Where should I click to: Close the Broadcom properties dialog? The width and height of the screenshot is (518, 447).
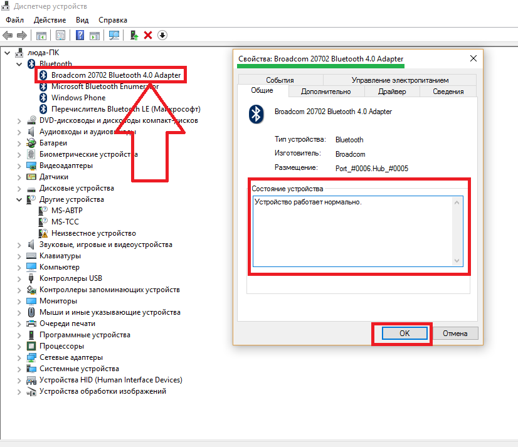pyautogui.click(x=473, y=58)
